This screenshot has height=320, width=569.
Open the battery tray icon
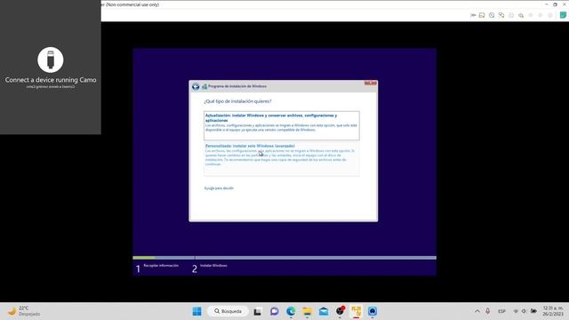[x=533, y=311]
